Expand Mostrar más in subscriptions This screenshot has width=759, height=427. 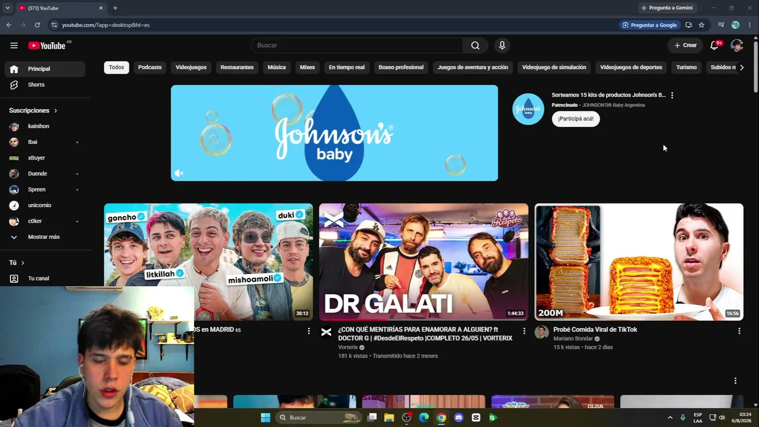click(x=45, y=237)
